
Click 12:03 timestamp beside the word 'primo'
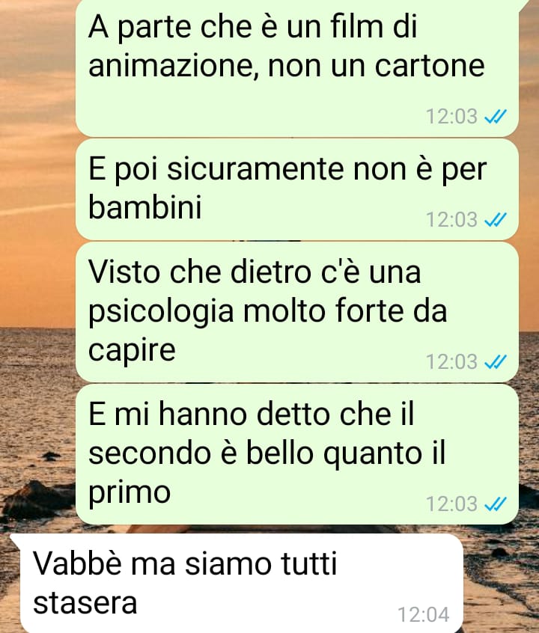[451, 504]
